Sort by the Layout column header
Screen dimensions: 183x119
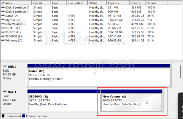pyautogui.click(x=41, y=3)
